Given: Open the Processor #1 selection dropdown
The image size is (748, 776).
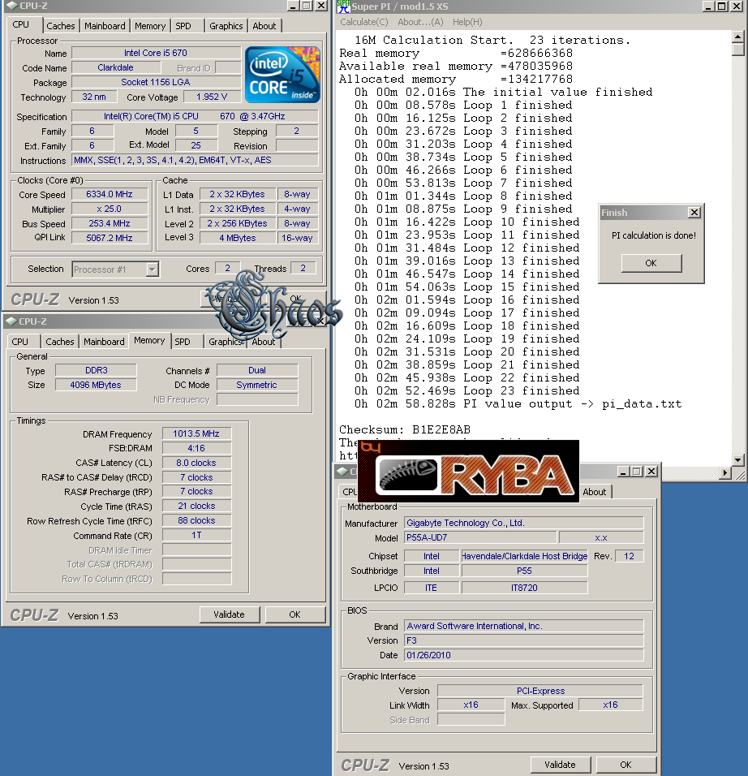Looking at the screenshot, I should 153,269.
